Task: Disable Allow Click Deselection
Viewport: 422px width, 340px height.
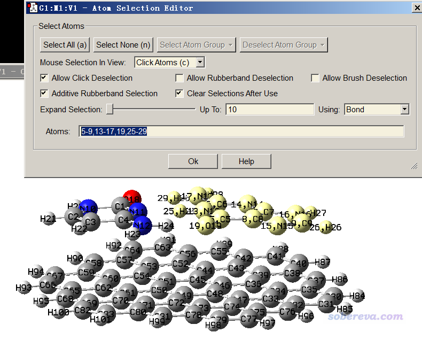Action: (x=44, y=78)
